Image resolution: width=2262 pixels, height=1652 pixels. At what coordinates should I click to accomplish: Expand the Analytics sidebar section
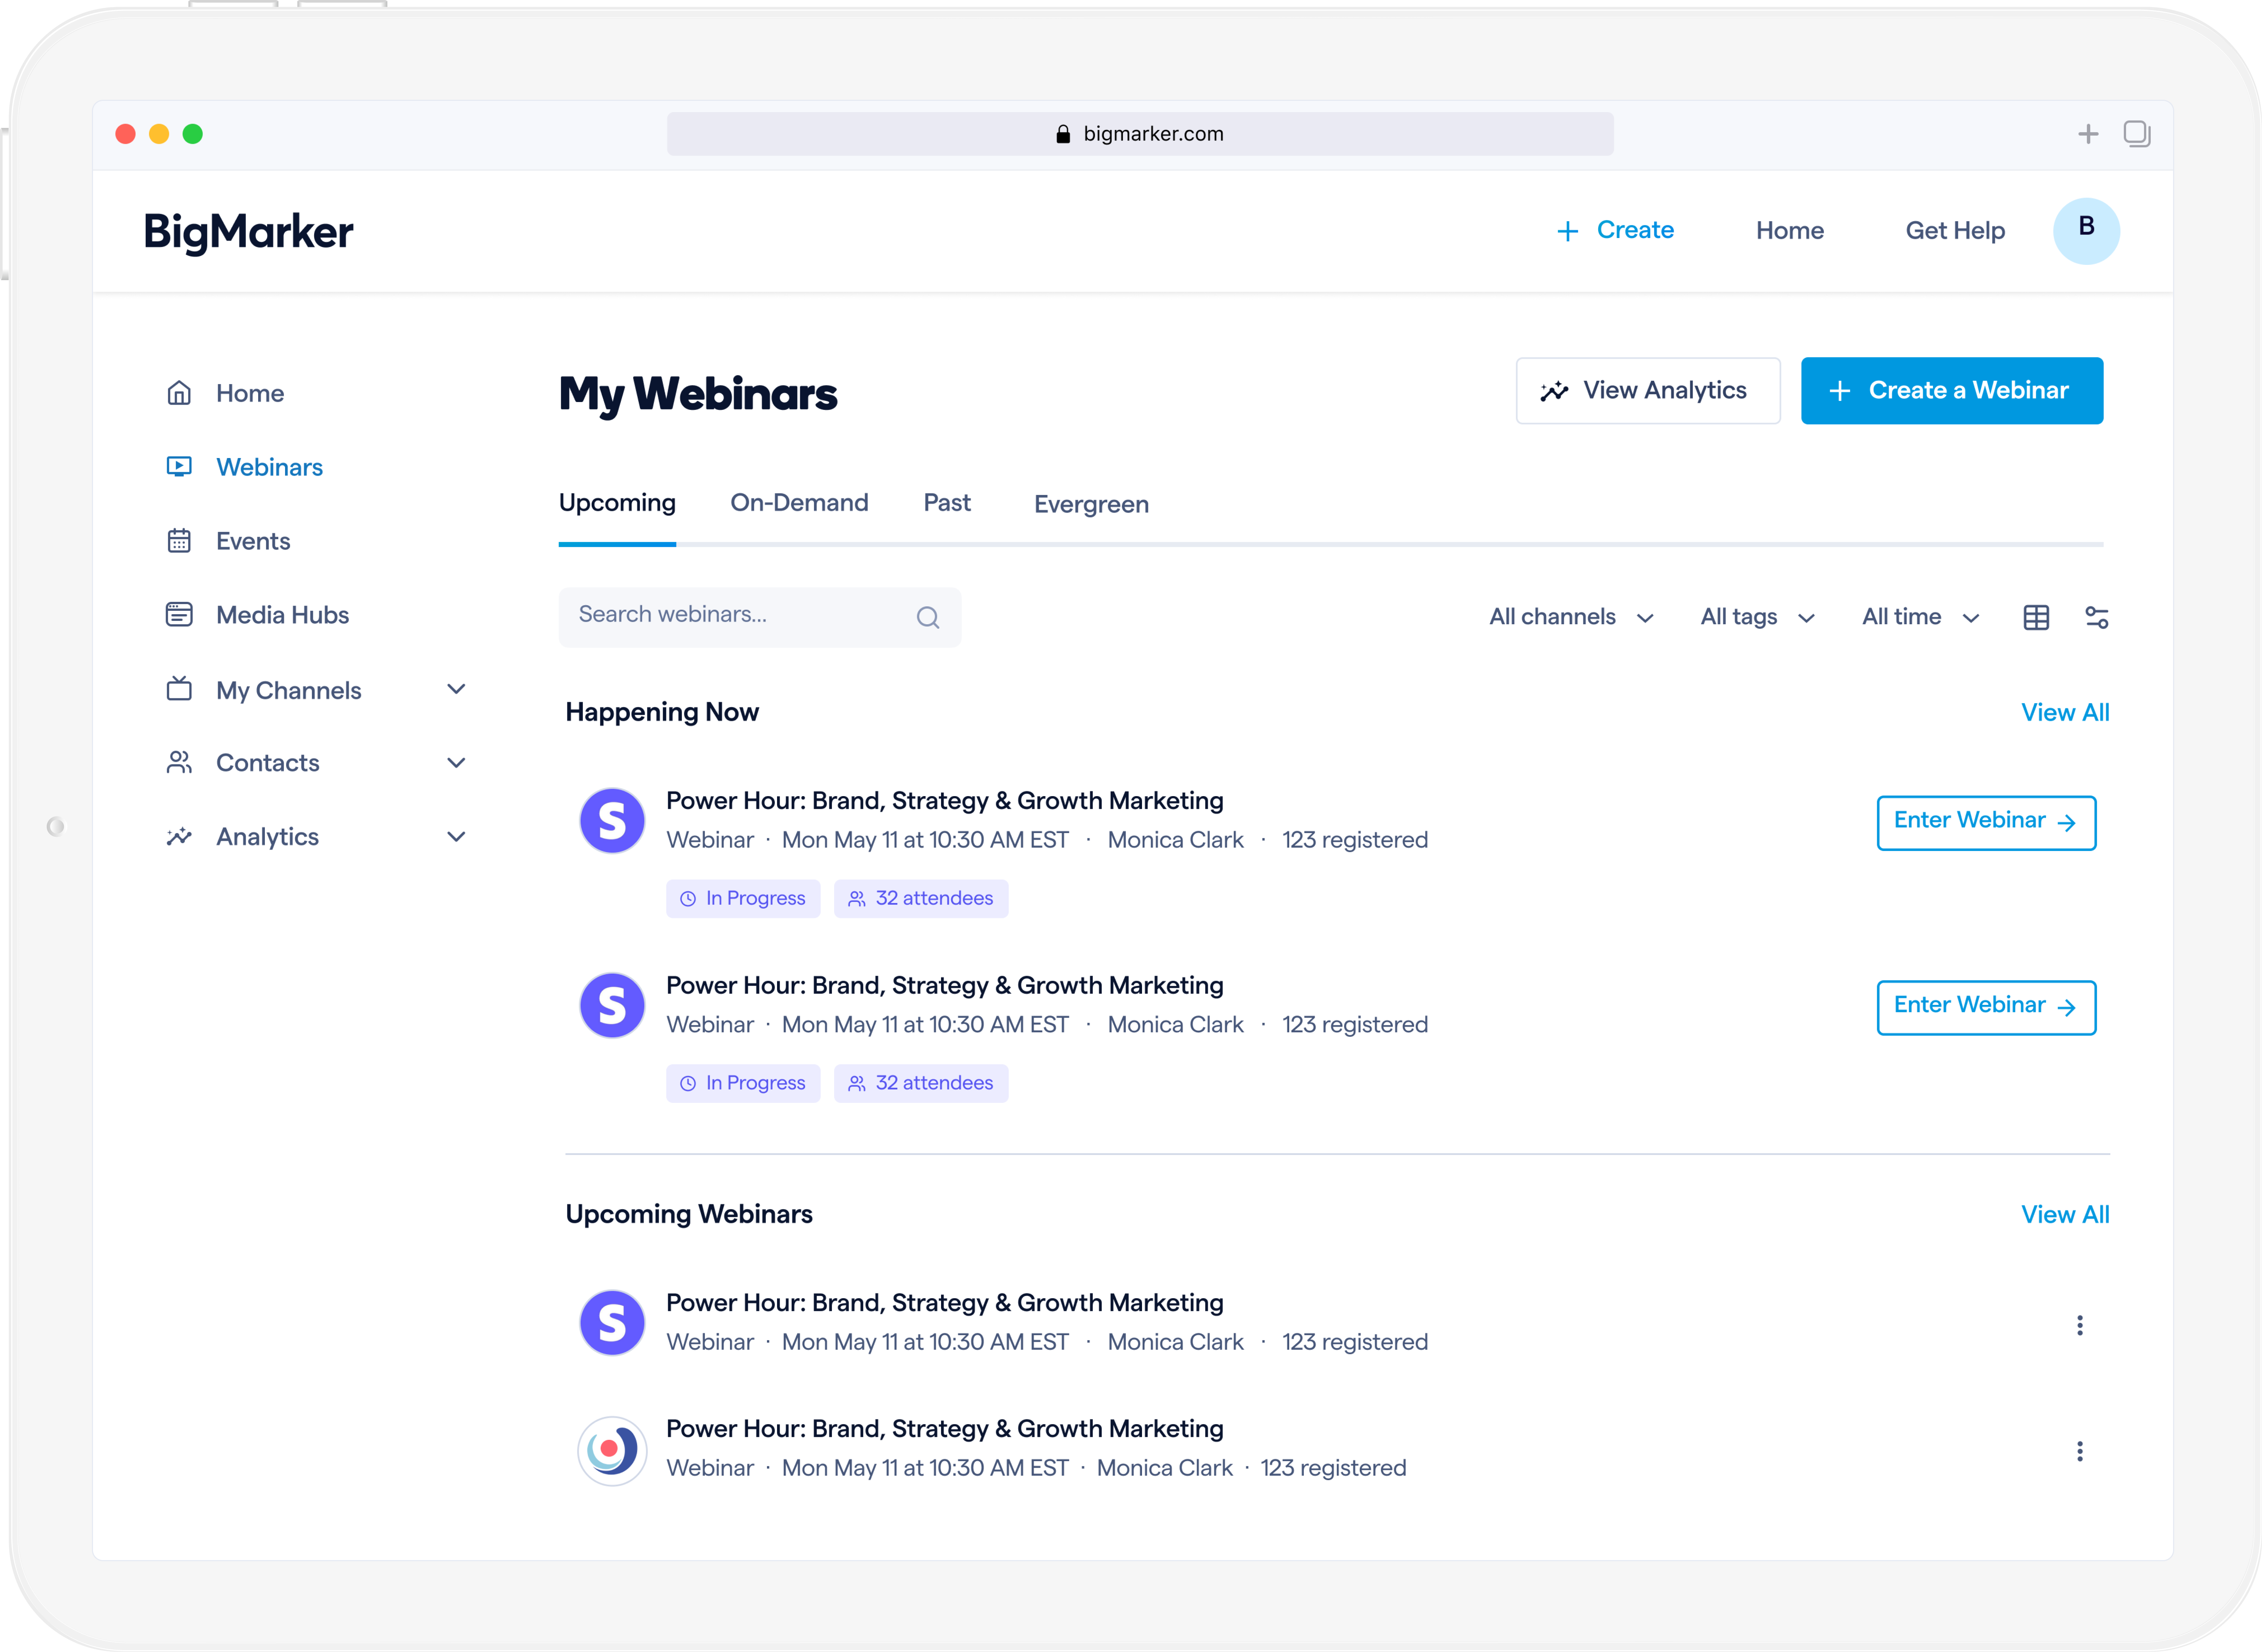click(x=456, y=837)
